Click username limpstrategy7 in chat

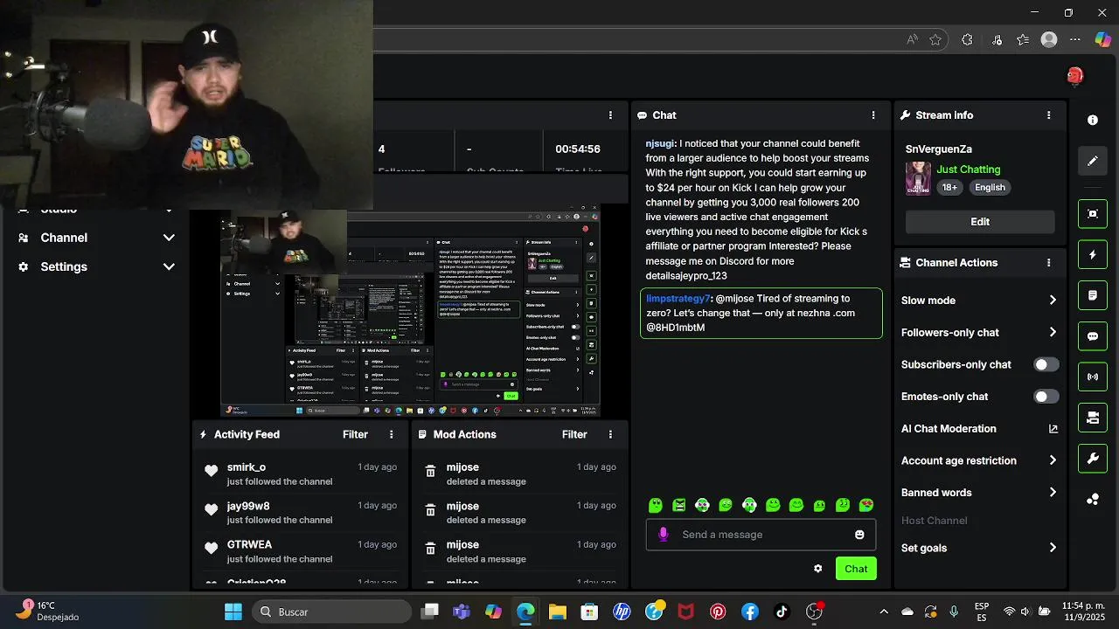678,299
